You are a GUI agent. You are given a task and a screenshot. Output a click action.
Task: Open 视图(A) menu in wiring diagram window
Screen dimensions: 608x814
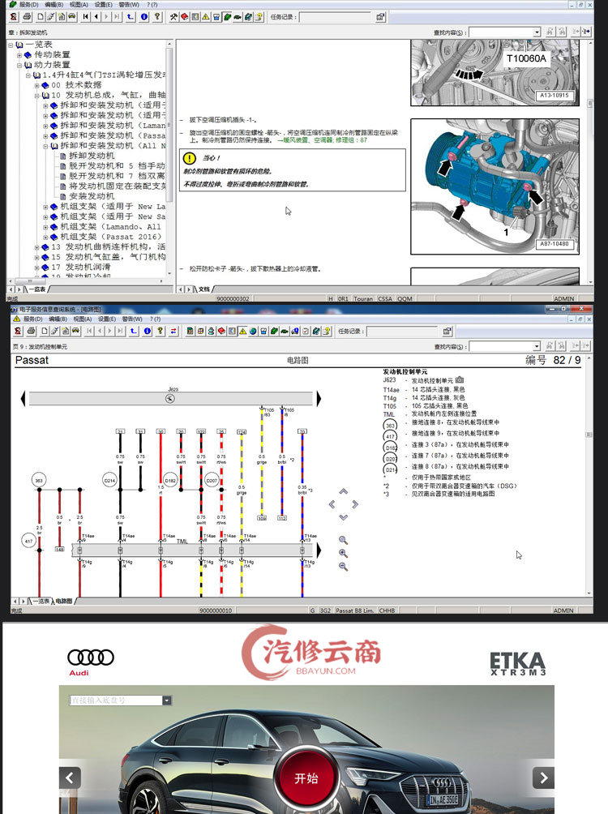(82, 319)
